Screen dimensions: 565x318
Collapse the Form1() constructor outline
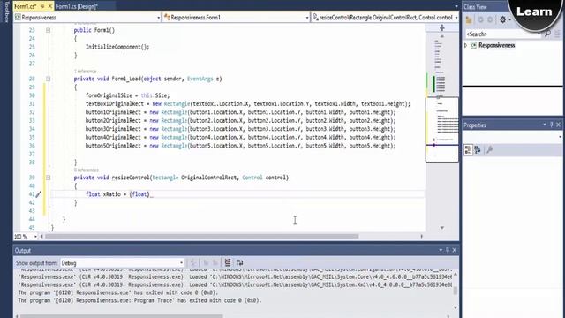48,30
